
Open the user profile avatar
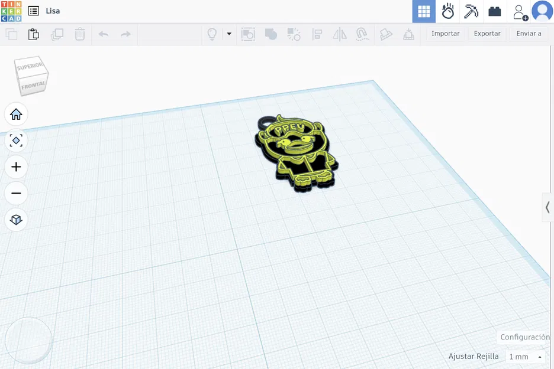[x=542, y=11]
